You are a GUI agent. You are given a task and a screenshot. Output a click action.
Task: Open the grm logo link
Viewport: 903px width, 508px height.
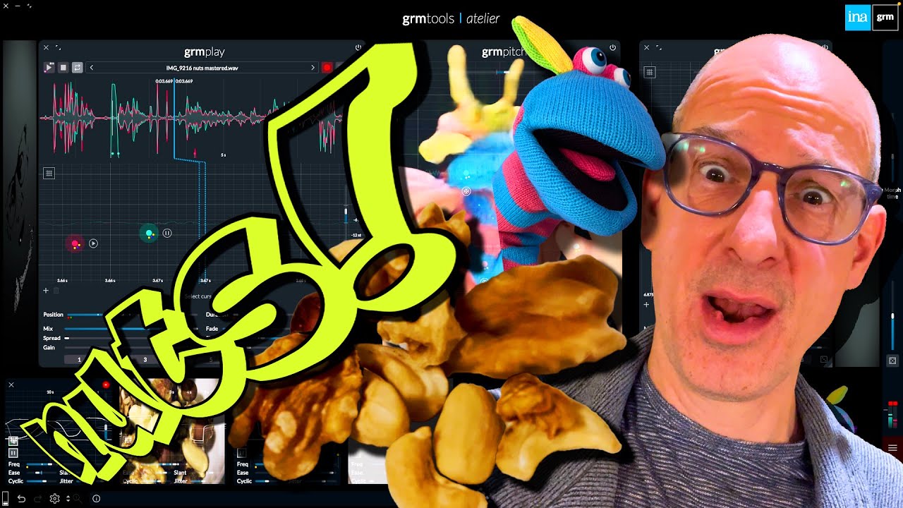(885, 18)
